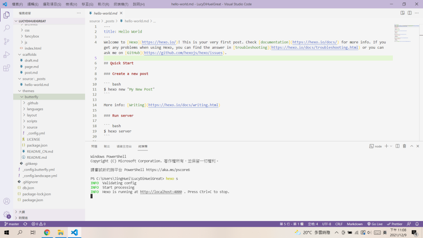Switch to the 偵錯主控台 panel tab
423x238 pixels.
tap(124, 146)
